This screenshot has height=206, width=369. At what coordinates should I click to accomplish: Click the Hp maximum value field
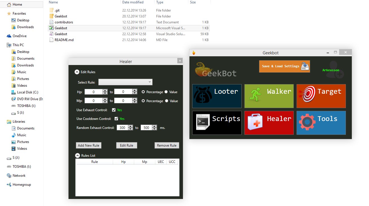point(123,92)
